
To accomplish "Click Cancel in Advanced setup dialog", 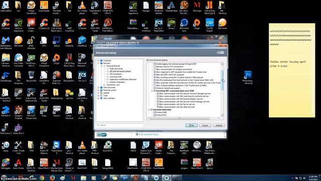I will pos(205,125).
